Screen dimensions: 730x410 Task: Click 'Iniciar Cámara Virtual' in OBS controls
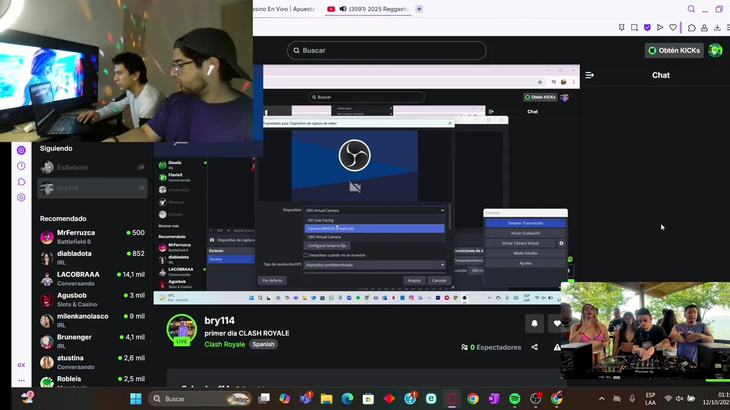520,243
